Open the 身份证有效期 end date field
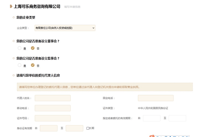202x137 pixels. coord(74,128)
